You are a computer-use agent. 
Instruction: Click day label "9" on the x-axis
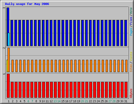(x=40, y=101)
